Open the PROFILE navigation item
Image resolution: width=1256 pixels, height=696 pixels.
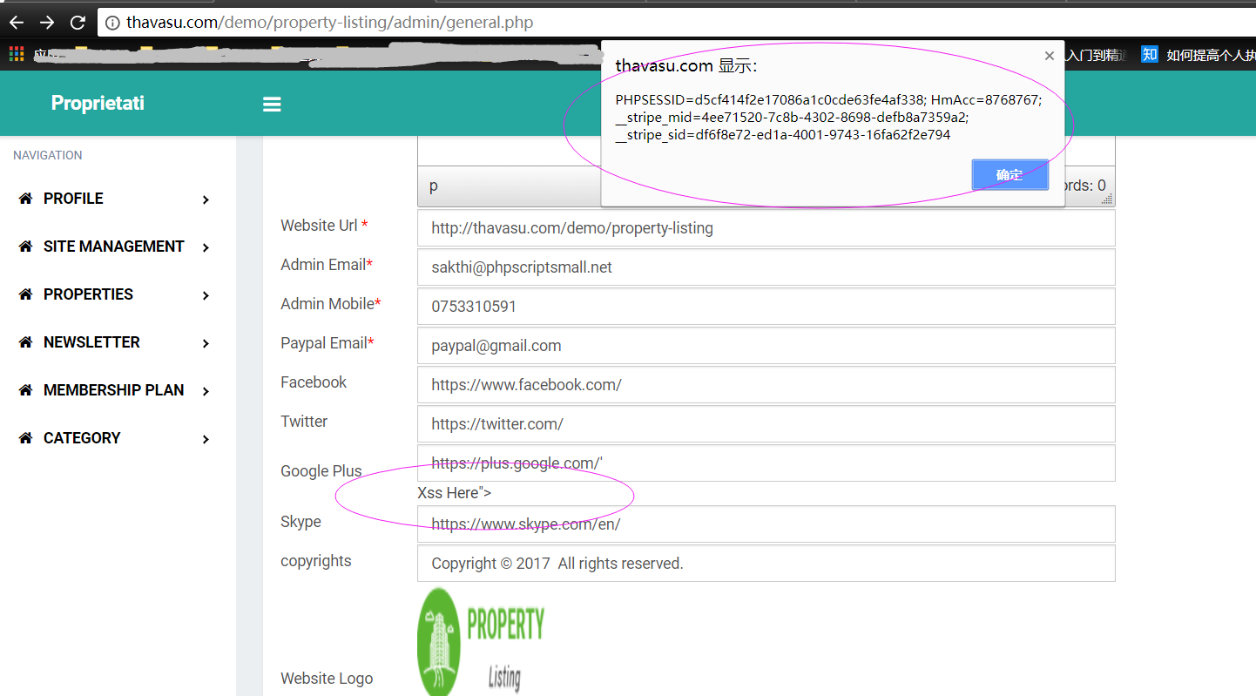click(x=118, y=199)
